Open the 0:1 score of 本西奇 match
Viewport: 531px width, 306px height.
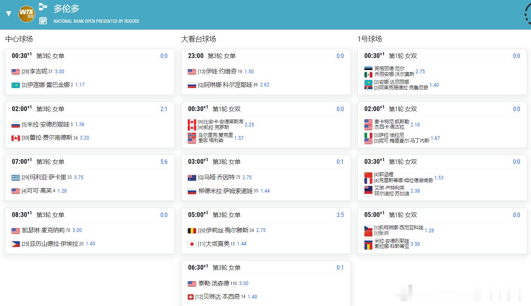[x=340, y=267]
